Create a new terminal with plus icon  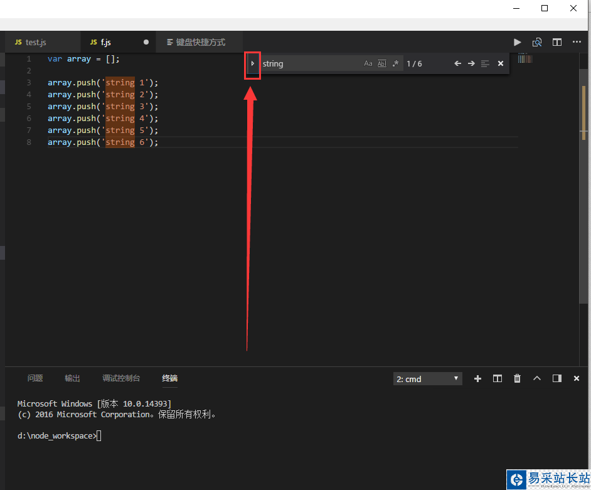point(477,378)
